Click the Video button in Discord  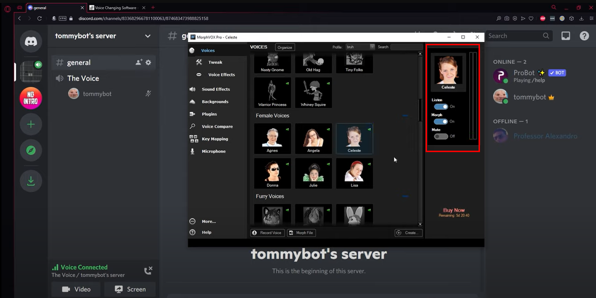(x=77, y=289)
